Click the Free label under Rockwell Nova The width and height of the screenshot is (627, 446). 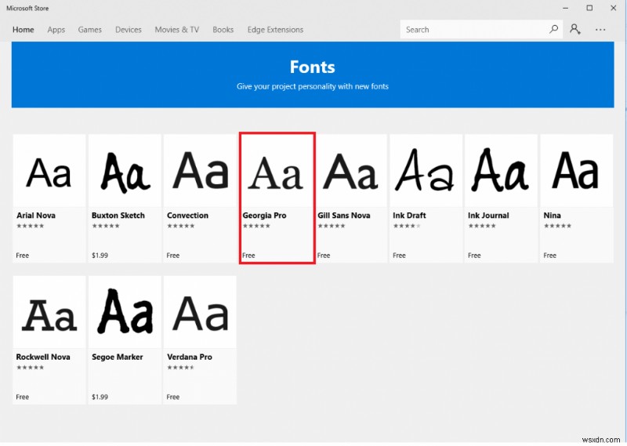coord(23,397)
